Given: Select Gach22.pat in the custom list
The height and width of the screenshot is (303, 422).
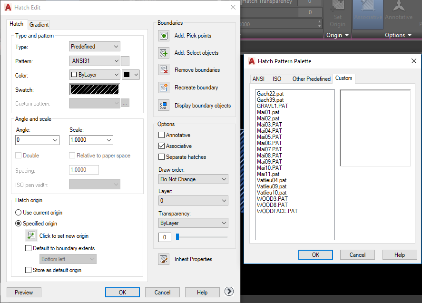Looking at the screenshot, I should [270, 94].
